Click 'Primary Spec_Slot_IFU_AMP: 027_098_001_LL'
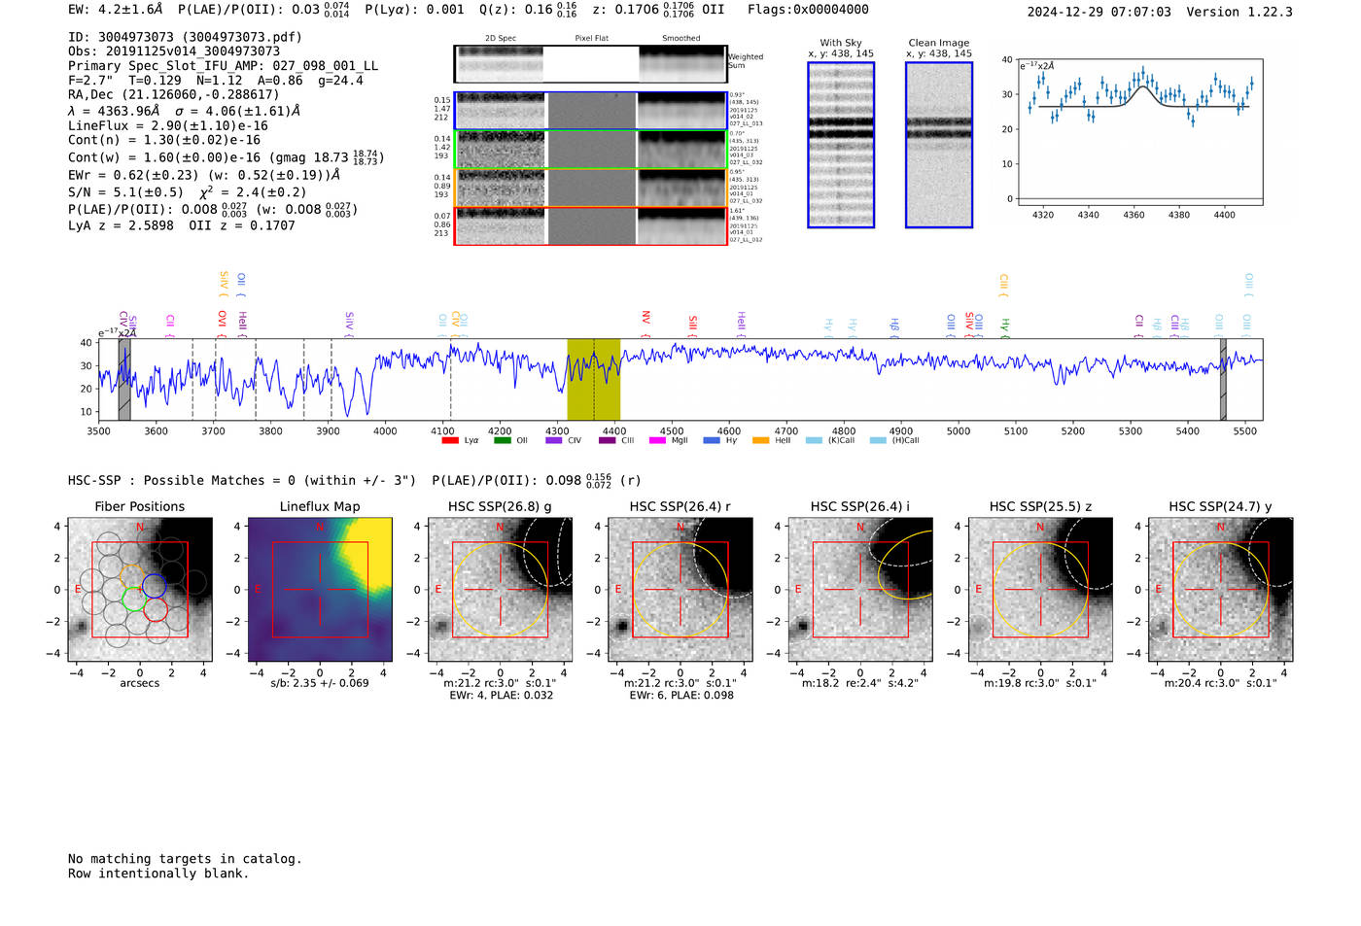The image size is (1361, 926). 224,66
